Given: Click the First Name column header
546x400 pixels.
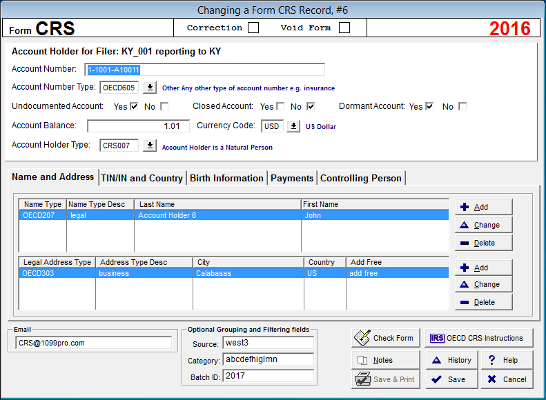Looking at the screenshot, I should click(x=375, y=204).
